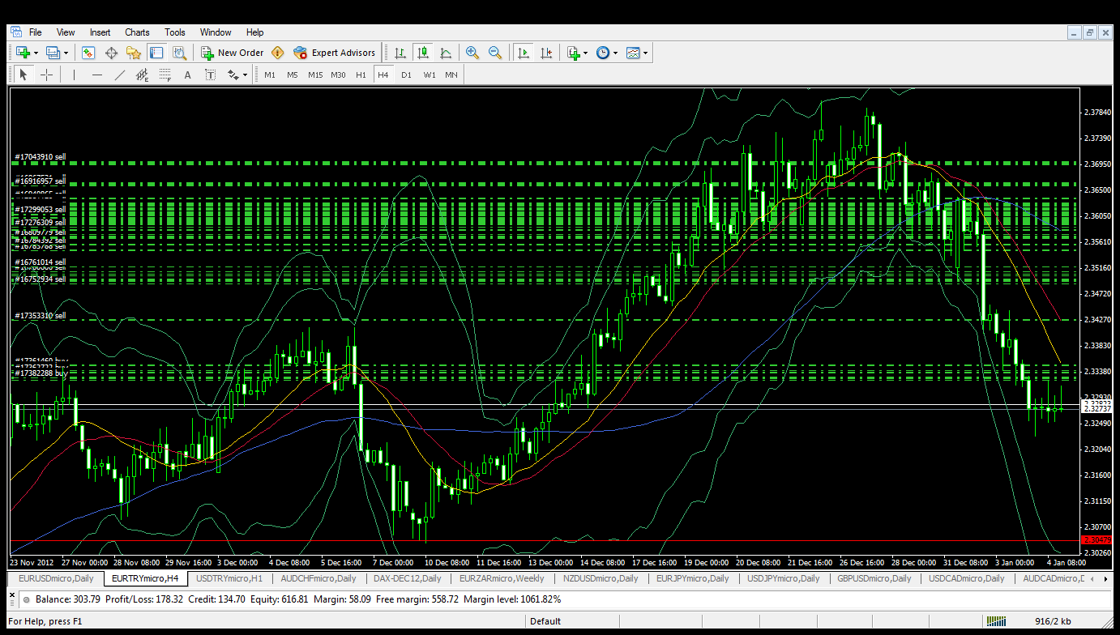Select the text label tool
This screenshot has height=635, width=1120.
[211, 75]
